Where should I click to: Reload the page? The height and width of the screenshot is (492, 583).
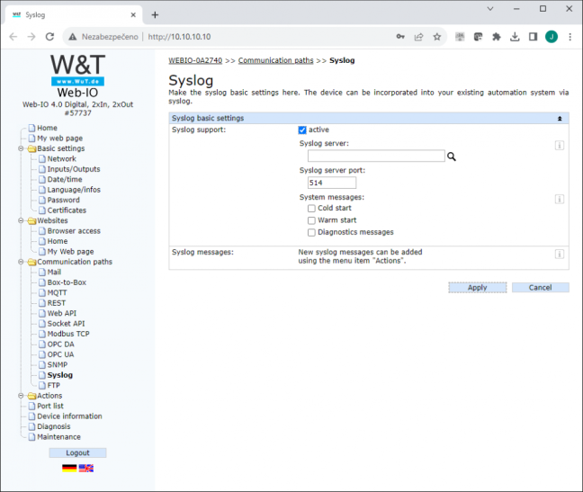coord(49,37)
